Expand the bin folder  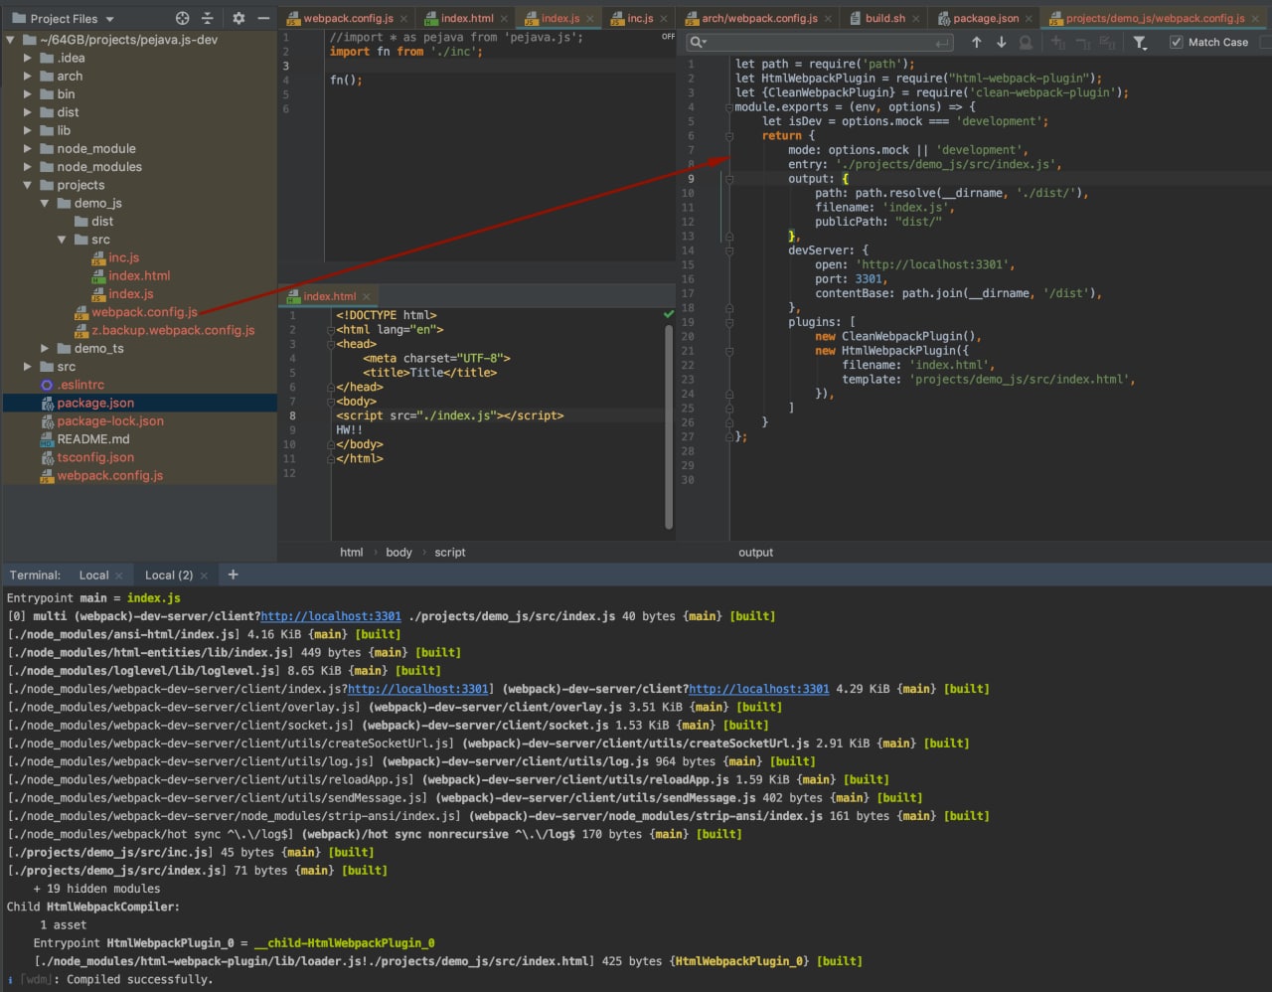[29, 94]
